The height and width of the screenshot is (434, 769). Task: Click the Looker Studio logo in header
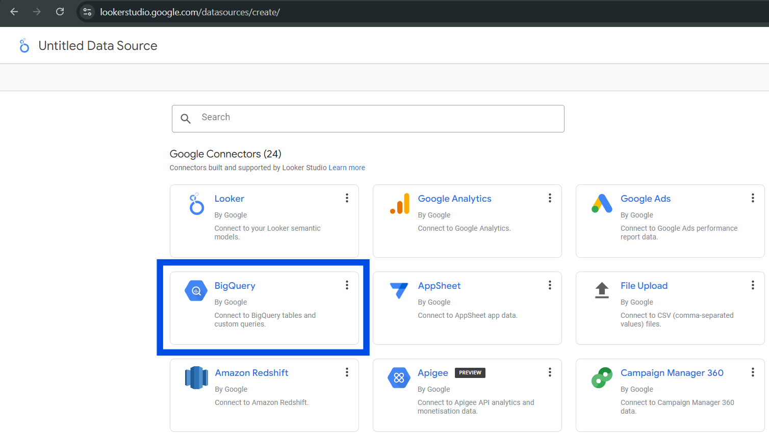point(24,46)
